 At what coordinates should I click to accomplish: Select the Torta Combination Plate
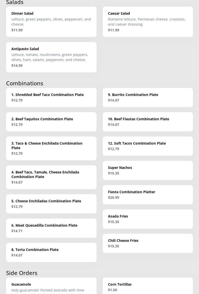point(51,252)
